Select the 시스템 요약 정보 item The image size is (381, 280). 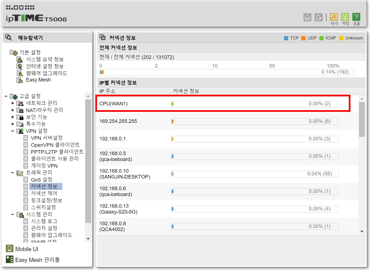click(x=45, y=59)
